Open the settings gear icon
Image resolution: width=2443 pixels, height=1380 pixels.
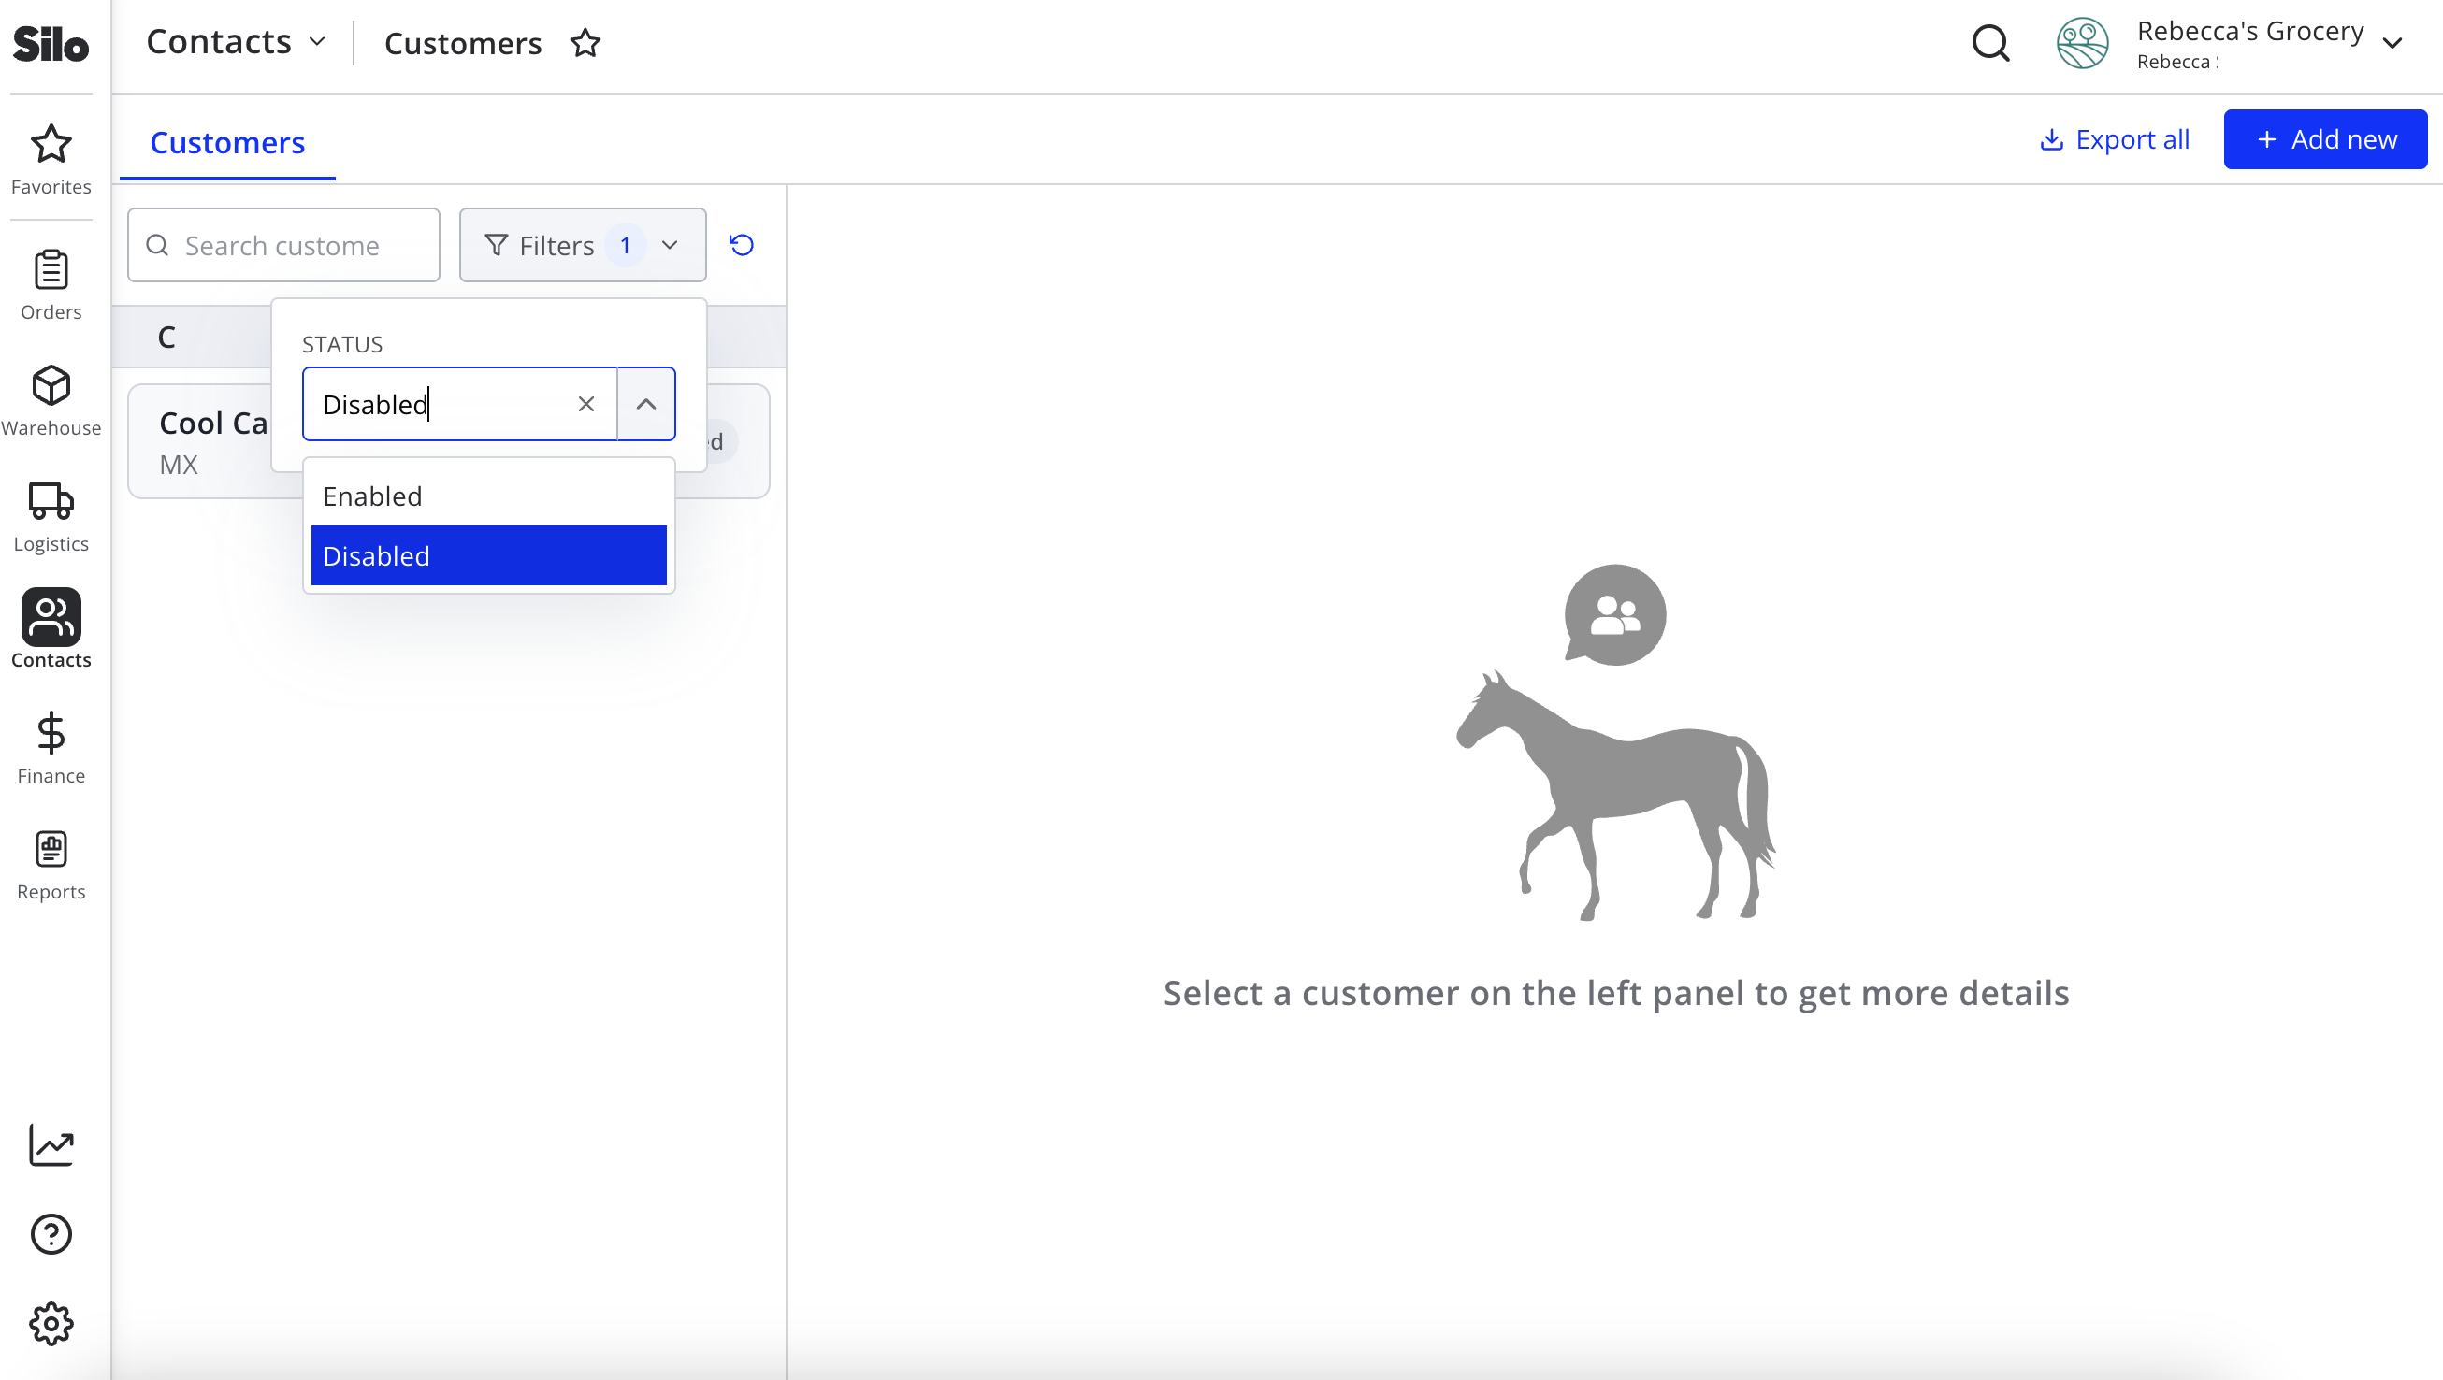click(51, 1323)
